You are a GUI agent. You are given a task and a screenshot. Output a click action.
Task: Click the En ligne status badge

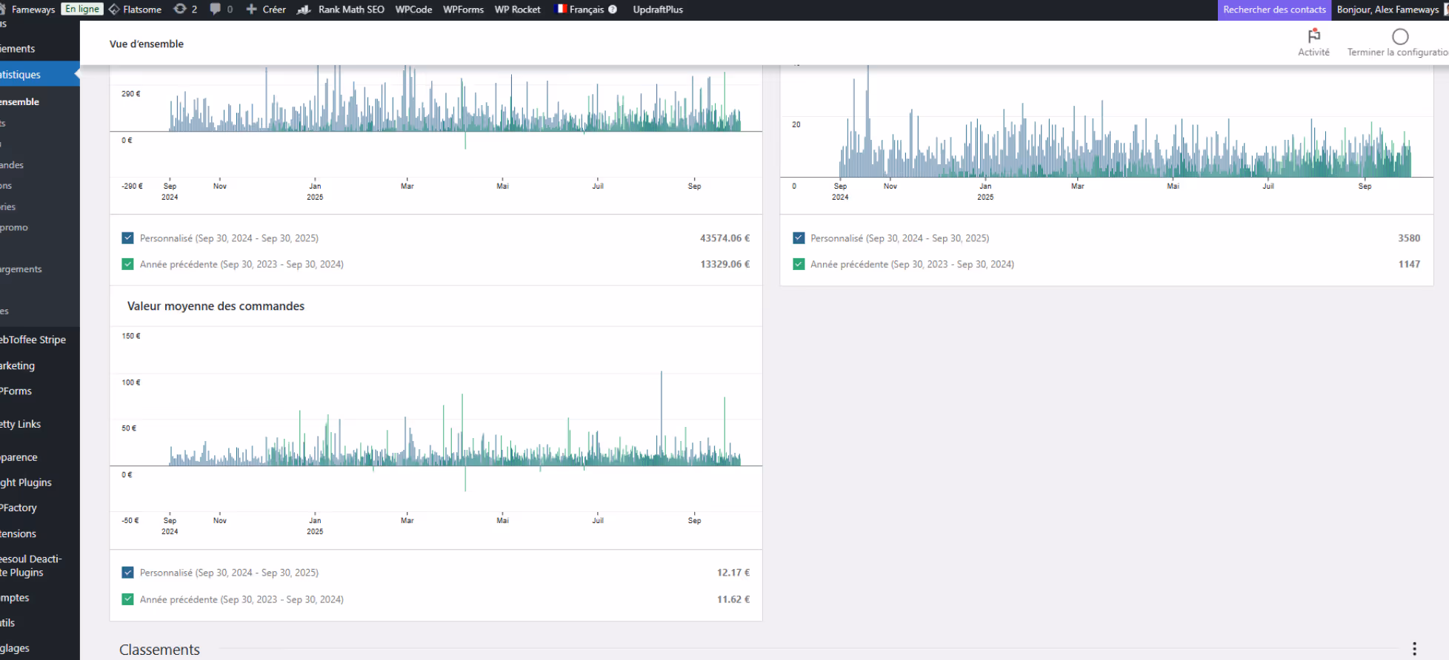pyautogui.click(x=82, y=9)
